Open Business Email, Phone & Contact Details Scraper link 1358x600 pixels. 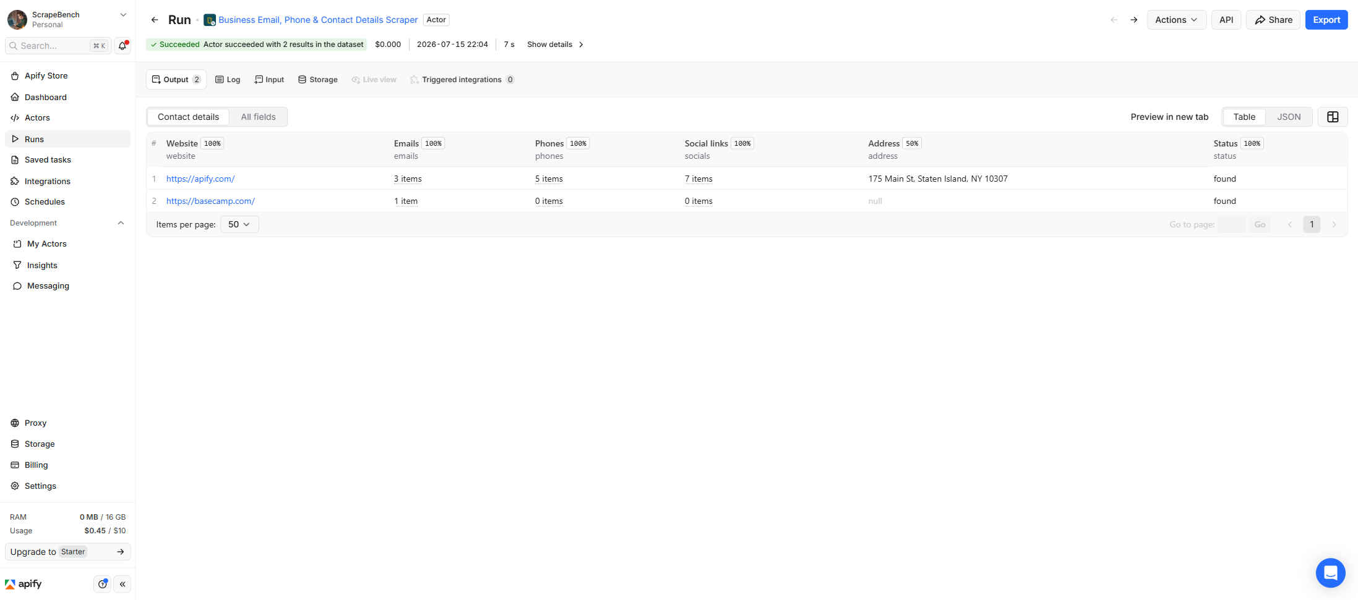coord(318,20)
